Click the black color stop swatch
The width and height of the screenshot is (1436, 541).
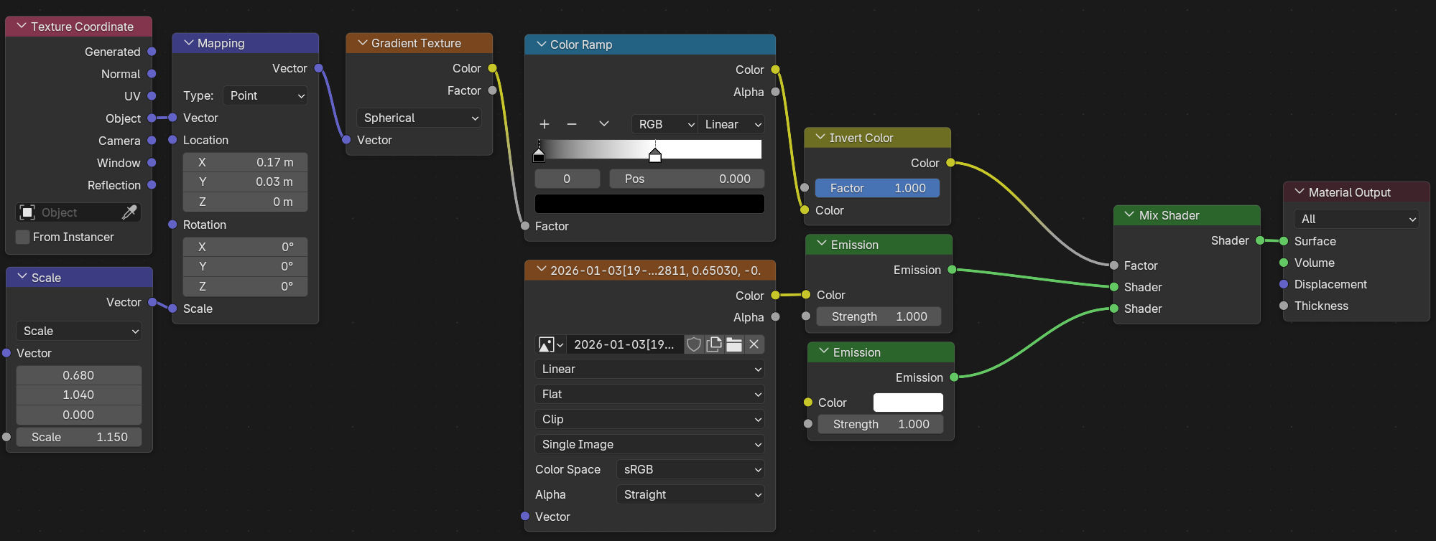(x=649, y=204)
